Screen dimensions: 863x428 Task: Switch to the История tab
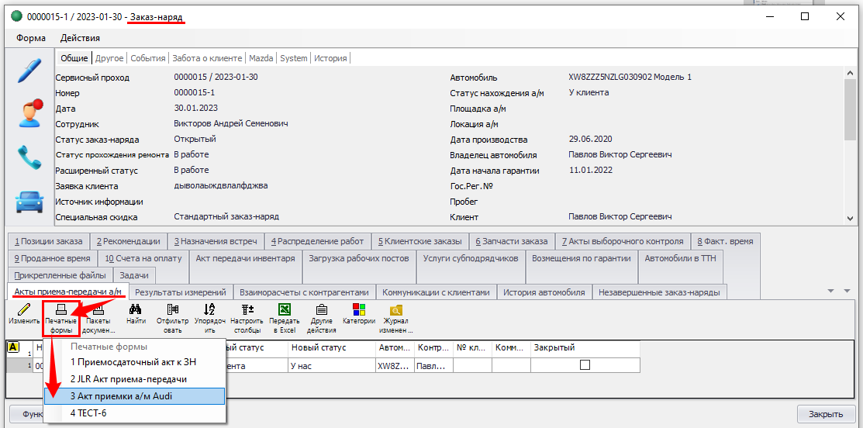pyautogui.click(x=330, y=58)
